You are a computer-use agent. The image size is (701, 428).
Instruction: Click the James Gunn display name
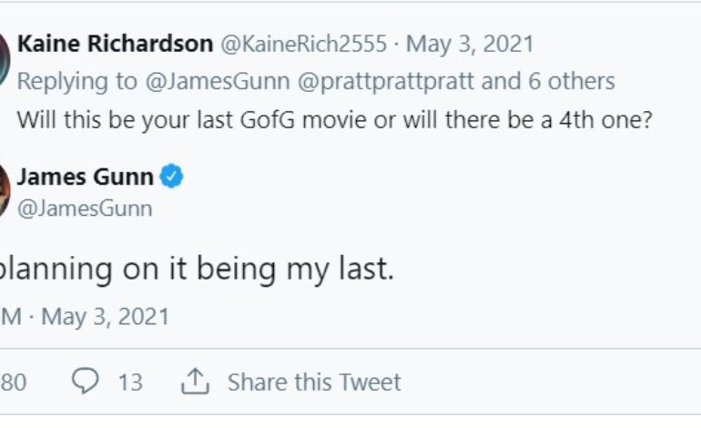85,177
